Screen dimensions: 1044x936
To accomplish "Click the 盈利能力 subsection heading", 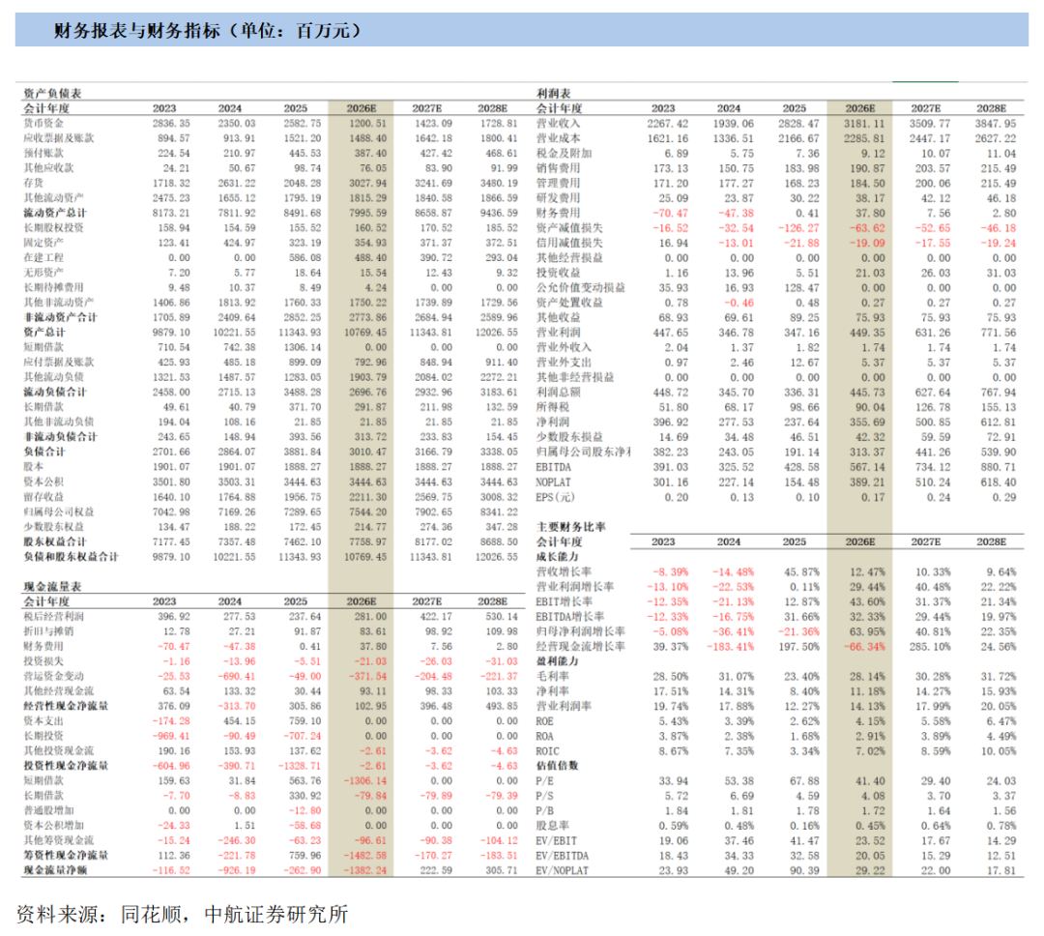I will pyautogui.click(x=558, y=660).
